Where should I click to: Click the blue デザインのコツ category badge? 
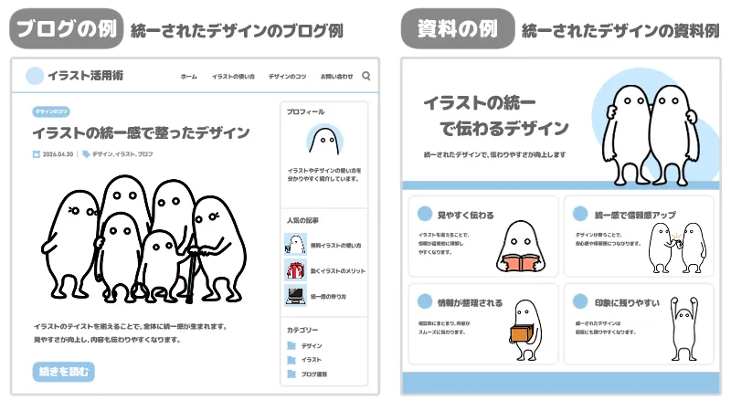51,111
